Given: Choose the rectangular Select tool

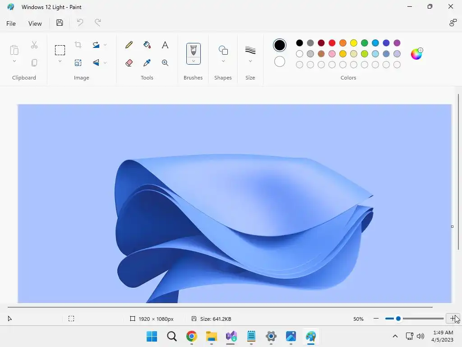Looking at the screenshot, I should (x=60, y=50).
